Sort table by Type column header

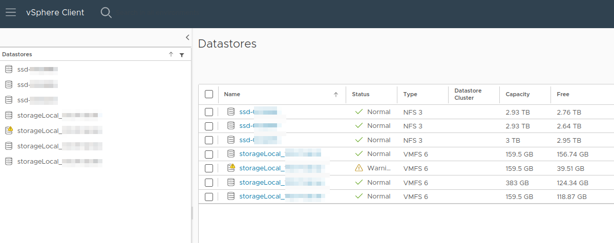(410, 94)
